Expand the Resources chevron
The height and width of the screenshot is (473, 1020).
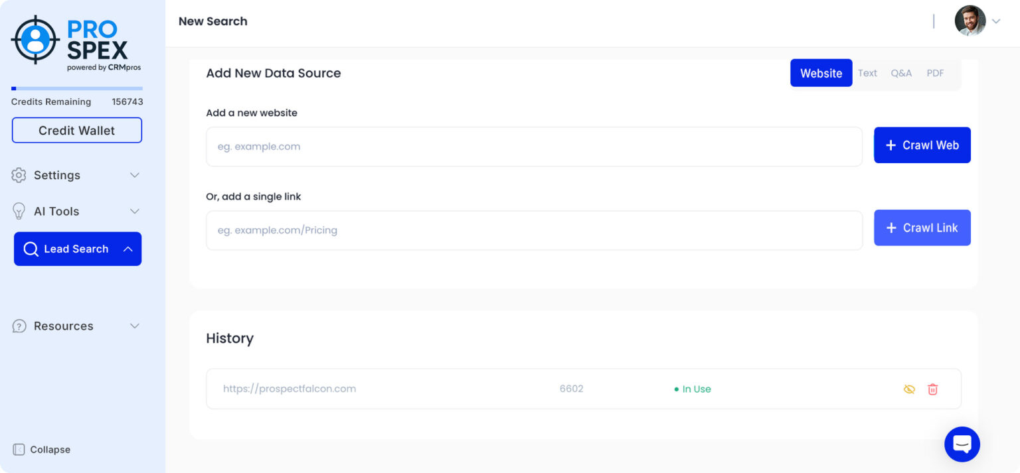point(135,326)
